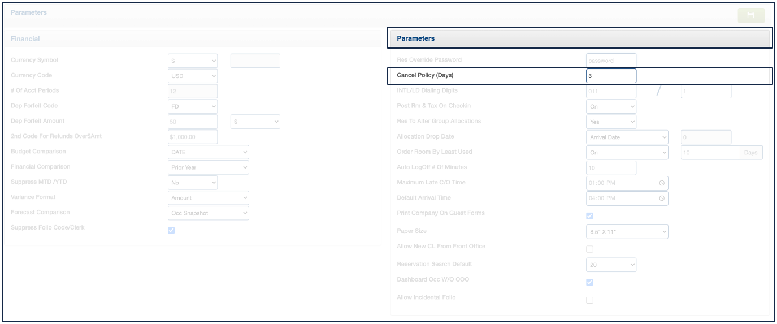Click clock icon in Default Arrival Time
Viewport: 777px width, 324px height.
(661, 198)
